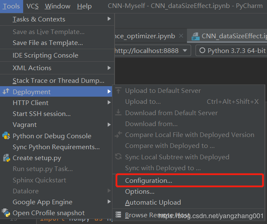This screenshot has width=267, height=224.
Task: Select Stack Trace or Thread Dump
Action: pyautogui.click(x=57, y=81)
